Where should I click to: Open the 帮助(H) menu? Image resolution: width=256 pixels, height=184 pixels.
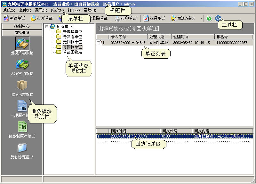(90, 10)
